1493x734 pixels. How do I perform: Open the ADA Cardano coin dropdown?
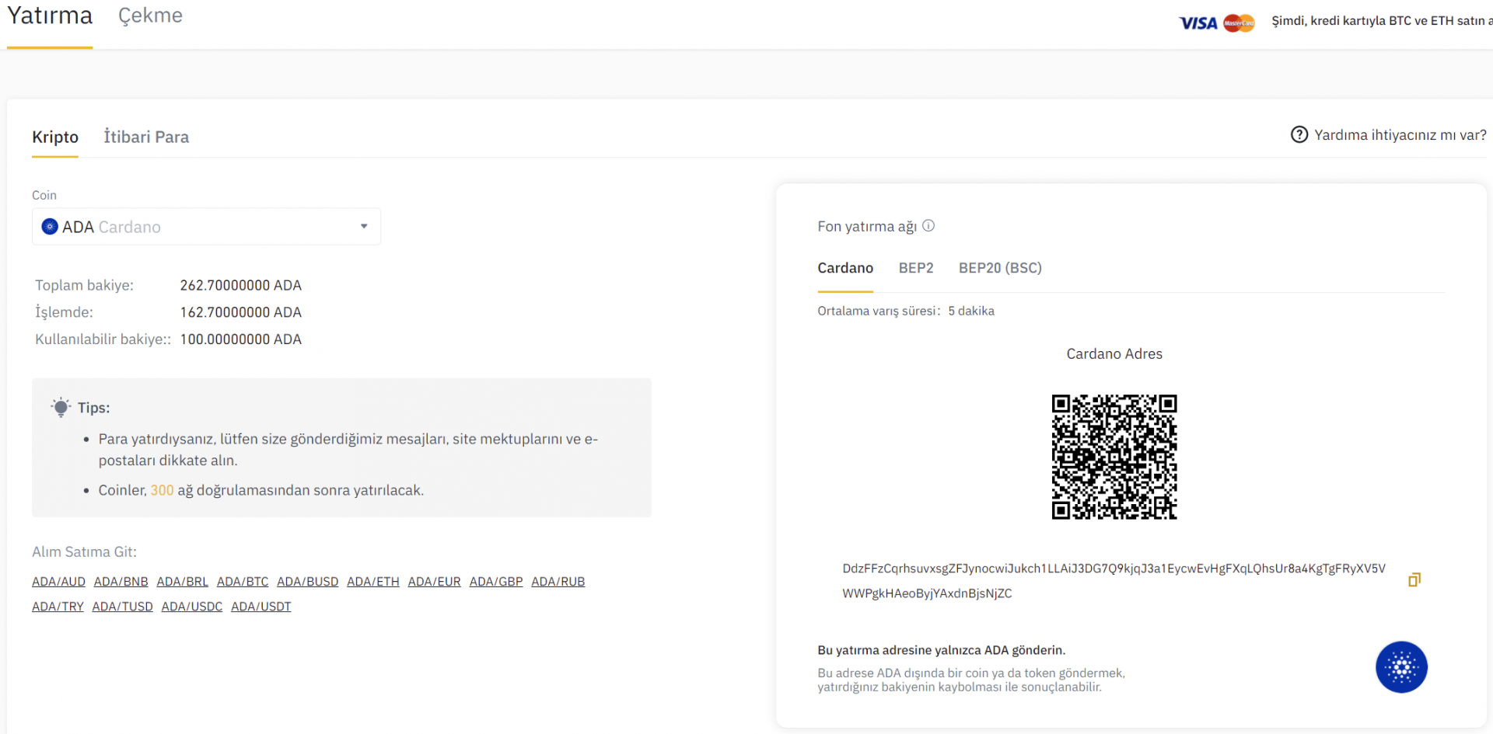pyautogui.click(x=206, y=227)
